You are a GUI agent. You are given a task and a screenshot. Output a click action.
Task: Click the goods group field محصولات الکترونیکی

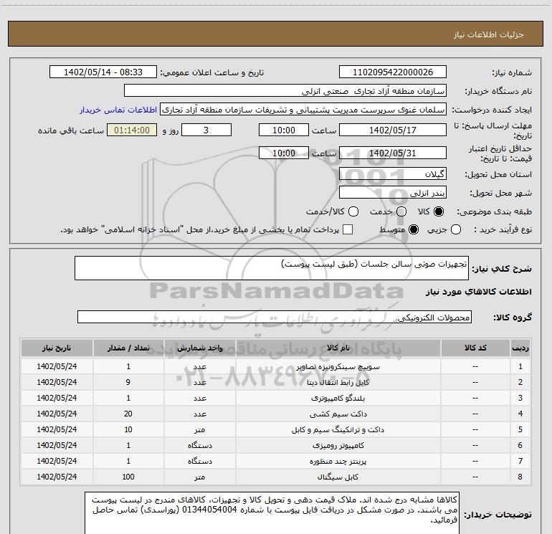[275, 317]
